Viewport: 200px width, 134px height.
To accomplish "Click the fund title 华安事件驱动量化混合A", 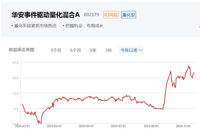I will pos(46,15).
